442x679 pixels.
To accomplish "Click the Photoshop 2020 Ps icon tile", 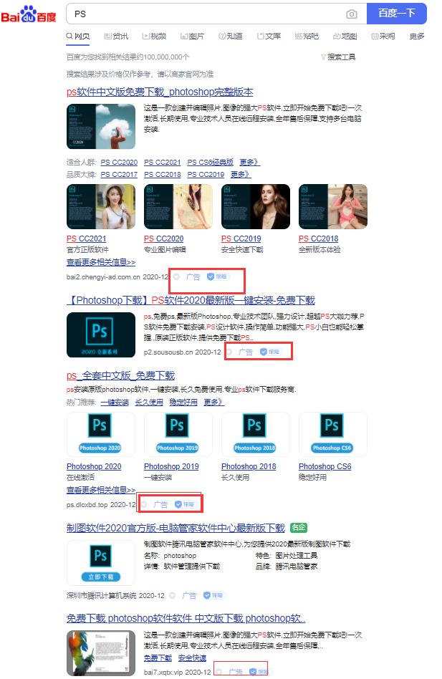I will pos(100,434).
